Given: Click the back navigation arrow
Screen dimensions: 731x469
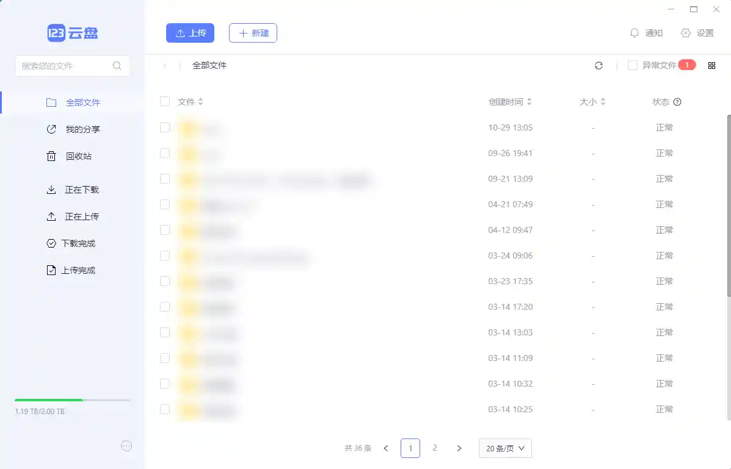Looking at the screenshot, I should (164, 66).
